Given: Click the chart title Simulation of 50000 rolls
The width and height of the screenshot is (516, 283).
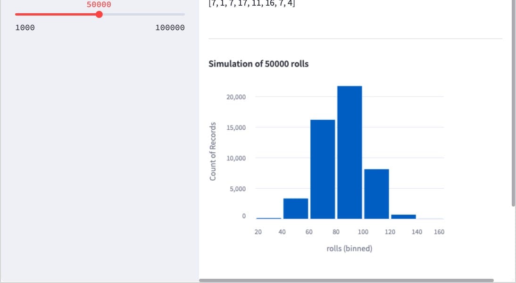Looking at the screenshot, I should 258,64.
